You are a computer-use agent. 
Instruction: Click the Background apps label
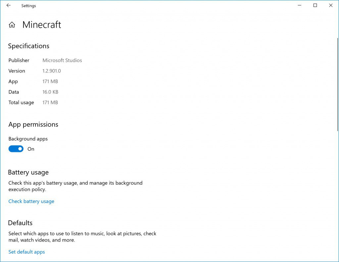coord(28,139)
